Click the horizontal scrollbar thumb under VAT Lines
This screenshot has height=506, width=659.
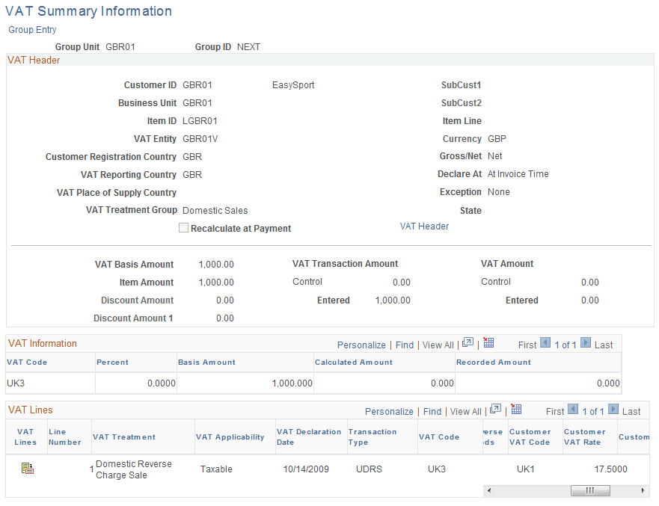tap(590, 490)
